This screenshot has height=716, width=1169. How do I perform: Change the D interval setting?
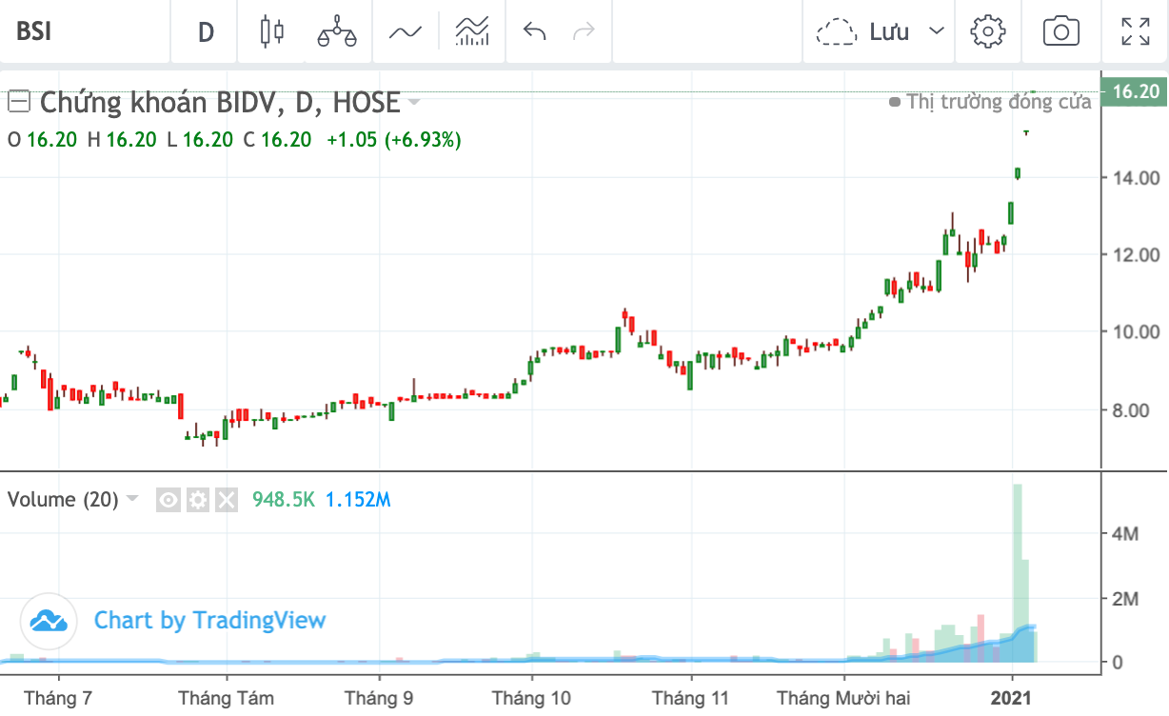(x=207, y=31)
